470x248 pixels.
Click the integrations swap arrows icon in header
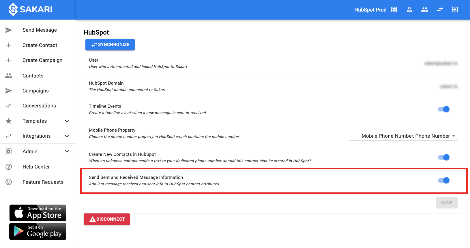[x=440, y=10]
